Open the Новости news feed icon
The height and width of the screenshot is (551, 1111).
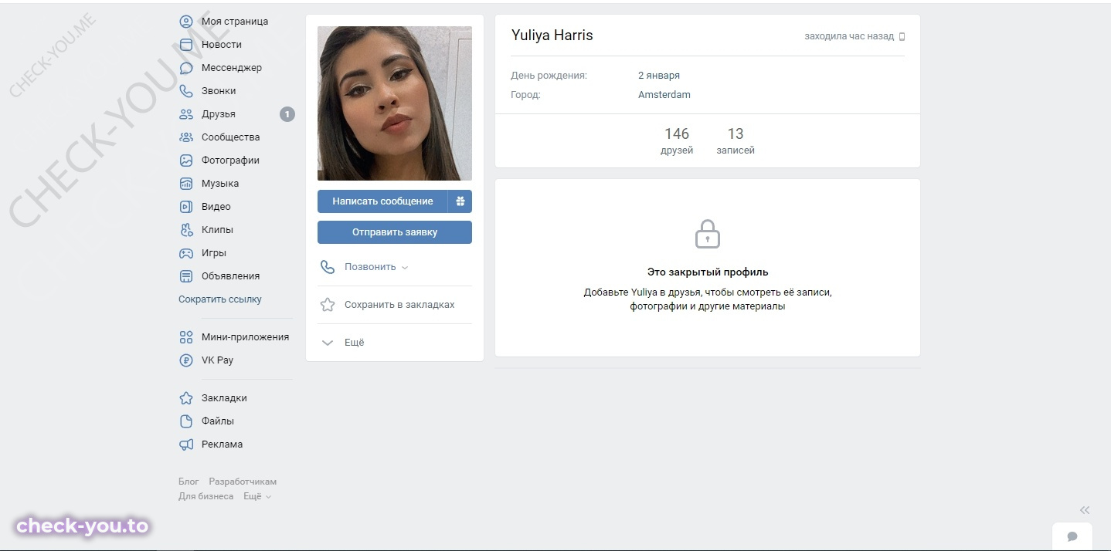(x=186, y=45)
